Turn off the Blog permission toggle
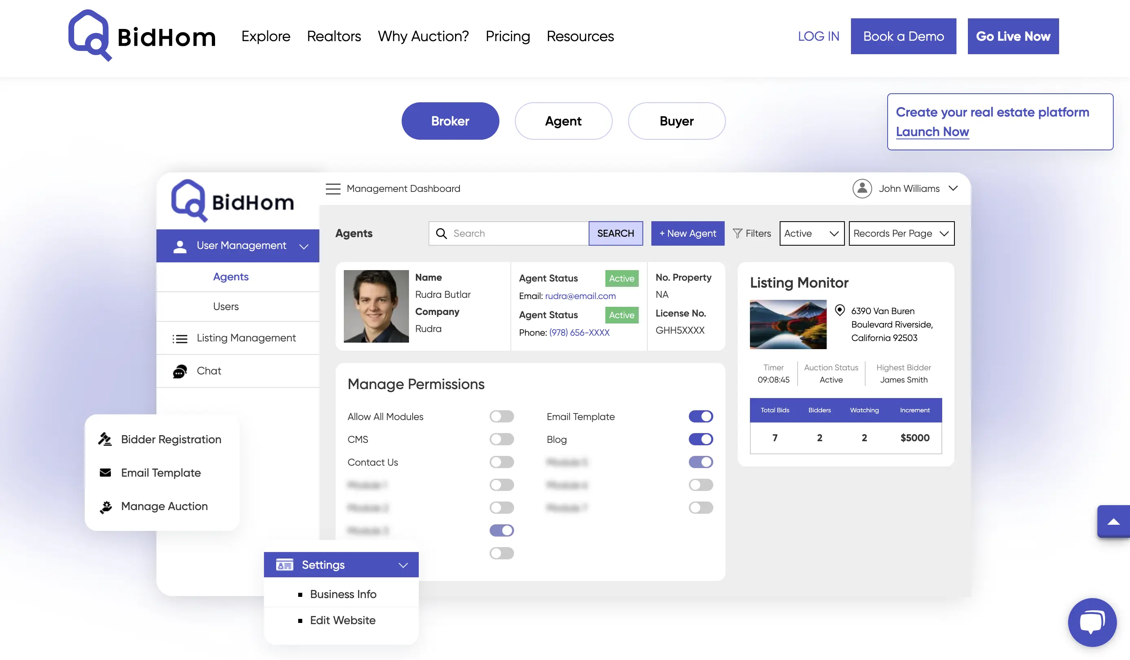Viewport: 1130px width, 660px height. pos(701,439)
